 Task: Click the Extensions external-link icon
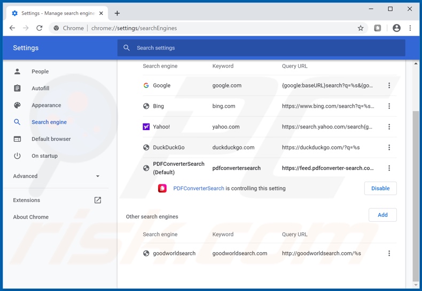pyautogui.click(x=97, y=200)
